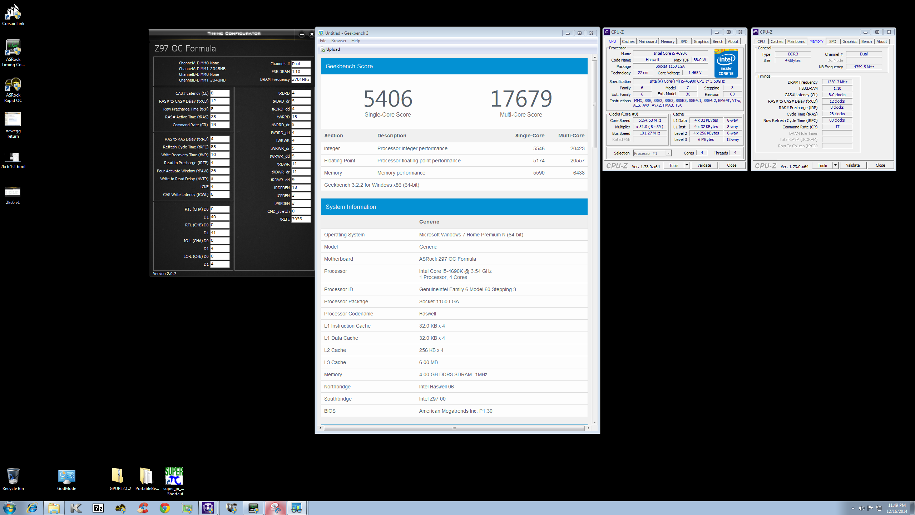Open the Help menu in Geekbench
This screenshot has height=515, width=915.
pyautogui.click(x=356, y=41)
